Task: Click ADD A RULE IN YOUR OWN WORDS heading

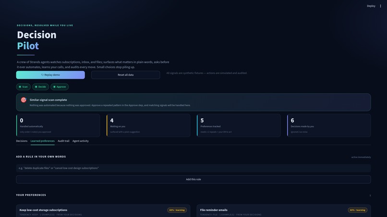Action: tap(41, 157)
